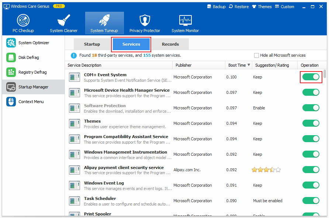Click Boot Time value 0.100
Screen dimensions: 329x218
coord(231,77)
